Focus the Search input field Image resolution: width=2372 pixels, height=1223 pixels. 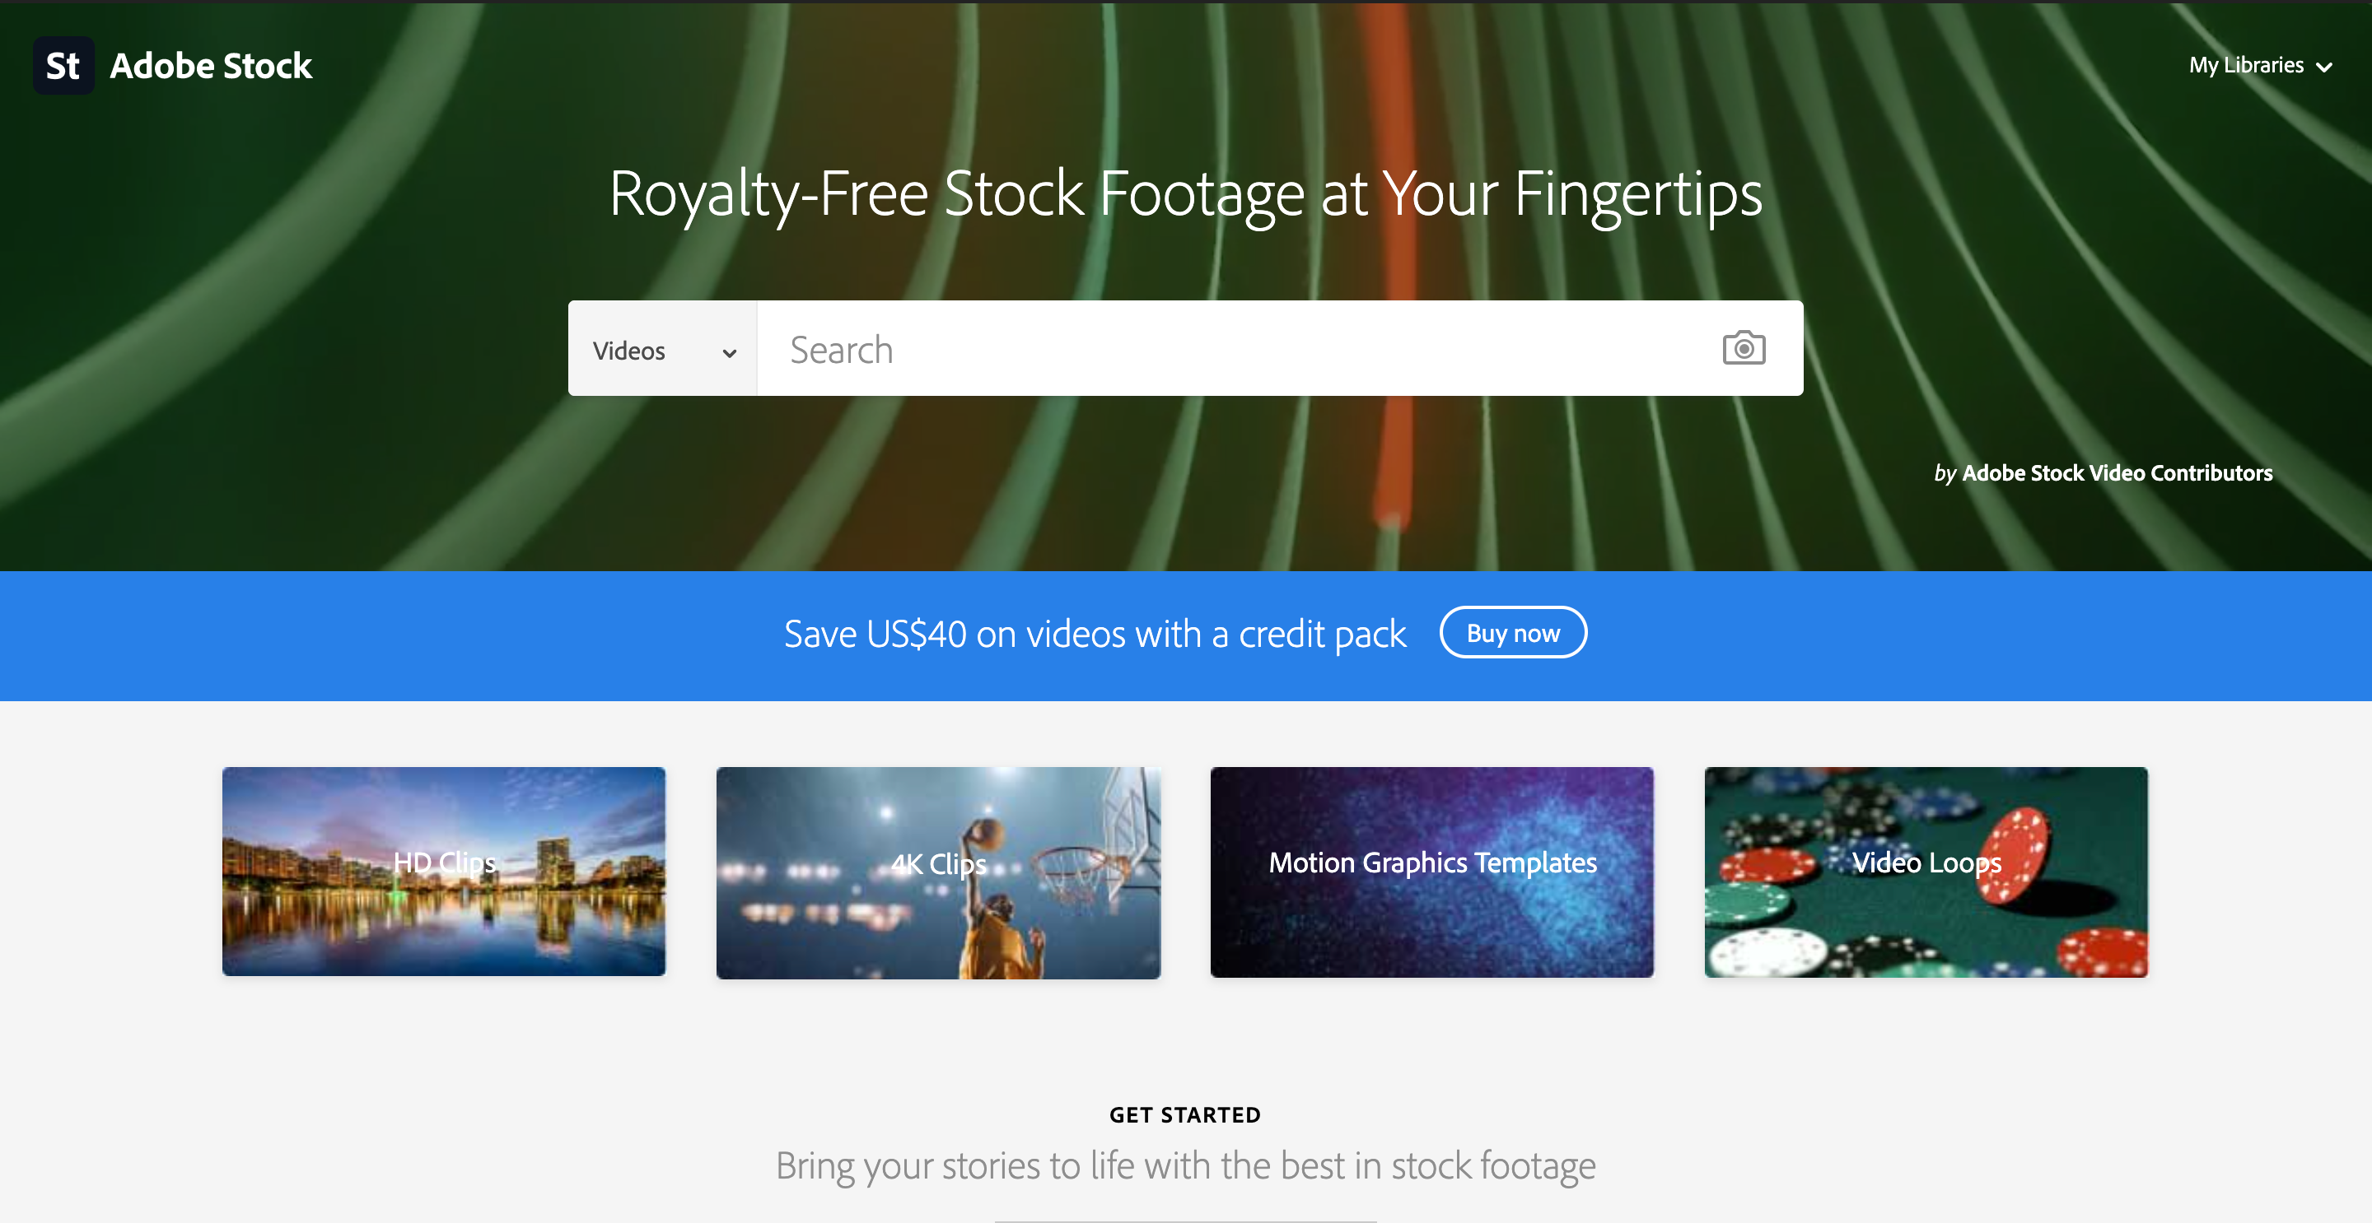pos(1234,350)
